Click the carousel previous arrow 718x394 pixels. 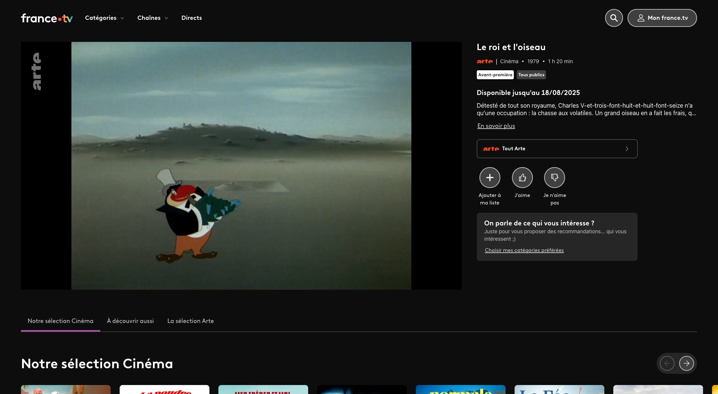coord(667,363)
